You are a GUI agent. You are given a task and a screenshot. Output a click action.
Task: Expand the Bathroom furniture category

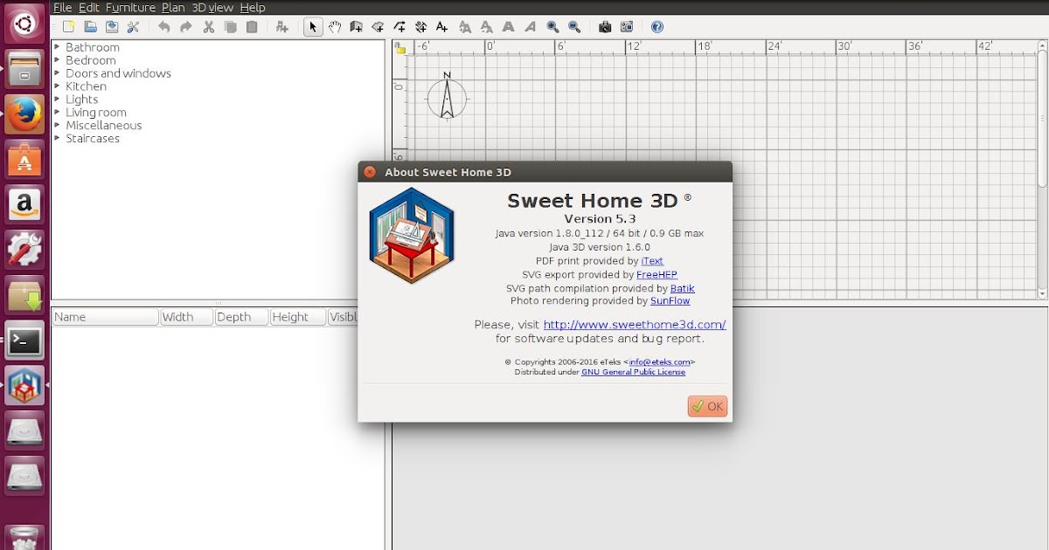(x=57, y=47)
